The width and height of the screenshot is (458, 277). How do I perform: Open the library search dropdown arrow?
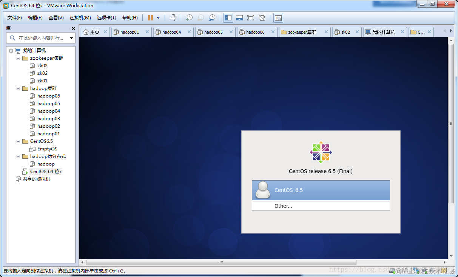tap(72, 38)
